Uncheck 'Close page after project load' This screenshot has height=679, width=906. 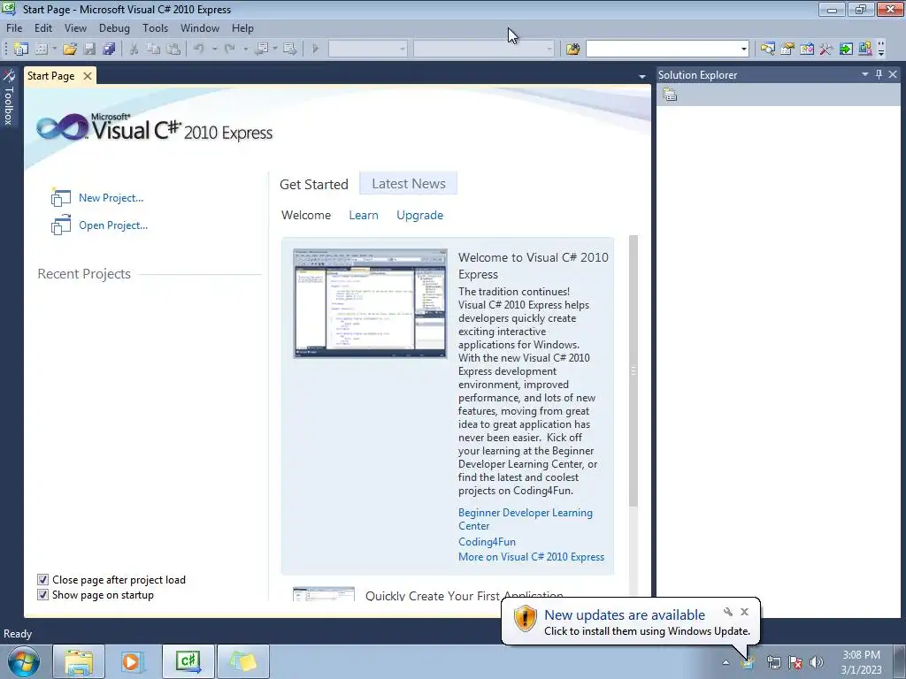click(x=42, y=580)
